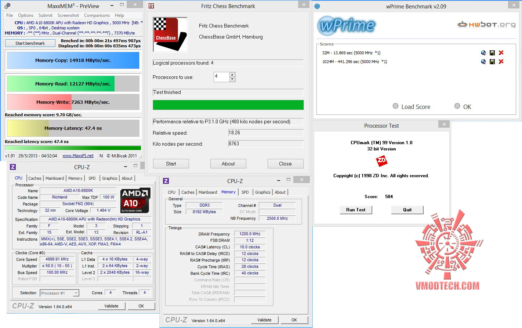Save the 32M score with floppy icon
522x328 pixels.
click(x=492, y=53)
